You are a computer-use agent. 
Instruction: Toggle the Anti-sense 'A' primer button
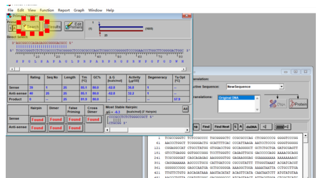14,28
